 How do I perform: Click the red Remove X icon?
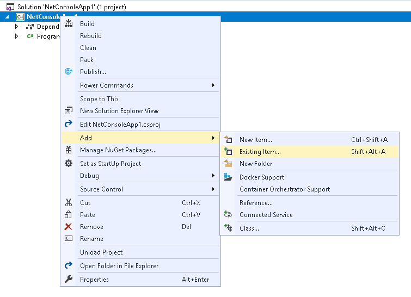coord(69,227)
